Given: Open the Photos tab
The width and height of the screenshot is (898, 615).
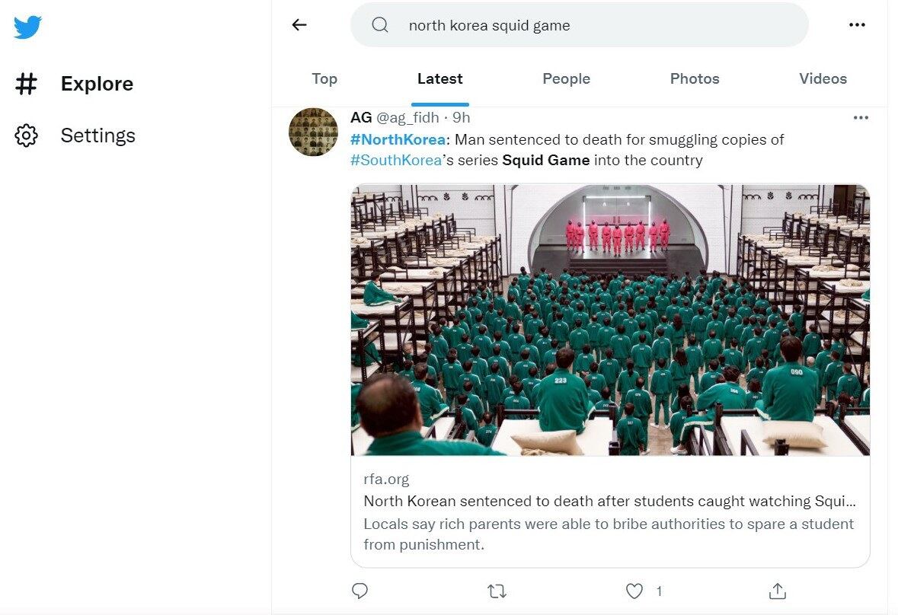Looking at the screenshot, I should point(695,78).
